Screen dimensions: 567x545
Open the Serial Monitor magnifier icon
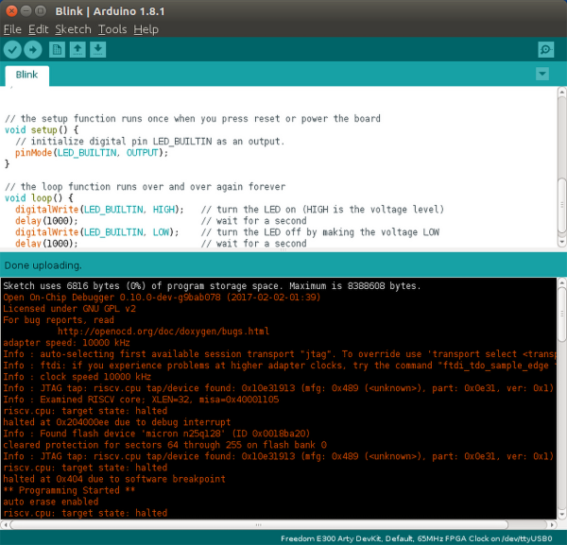tap(545, 49)
